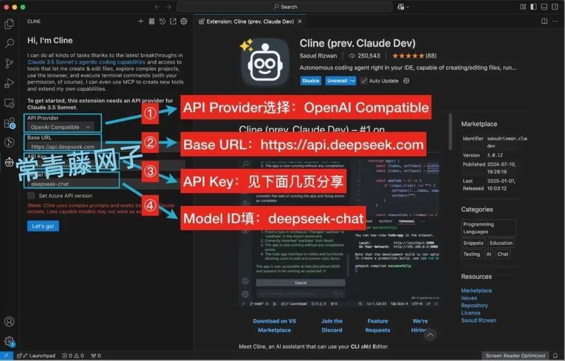Open the Cline robot icon in activity bar
Image resolution: width=565 pixels, height=361 pixels.
(x=9, y=162)
